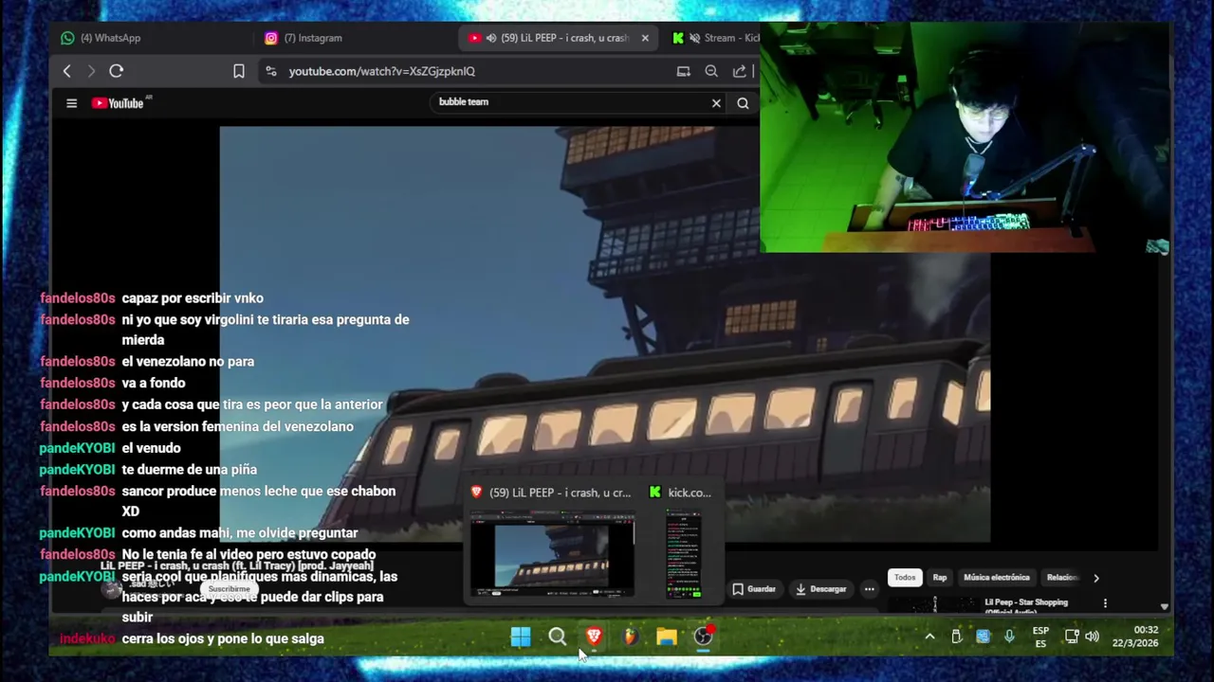Click the Brave browser taskbar icon

click(594, 637)
